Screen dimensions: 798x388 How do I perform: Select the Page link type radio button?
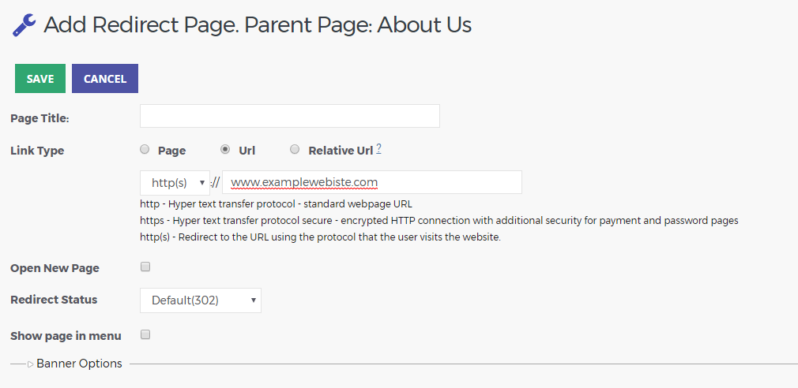(x=145, y=149)
